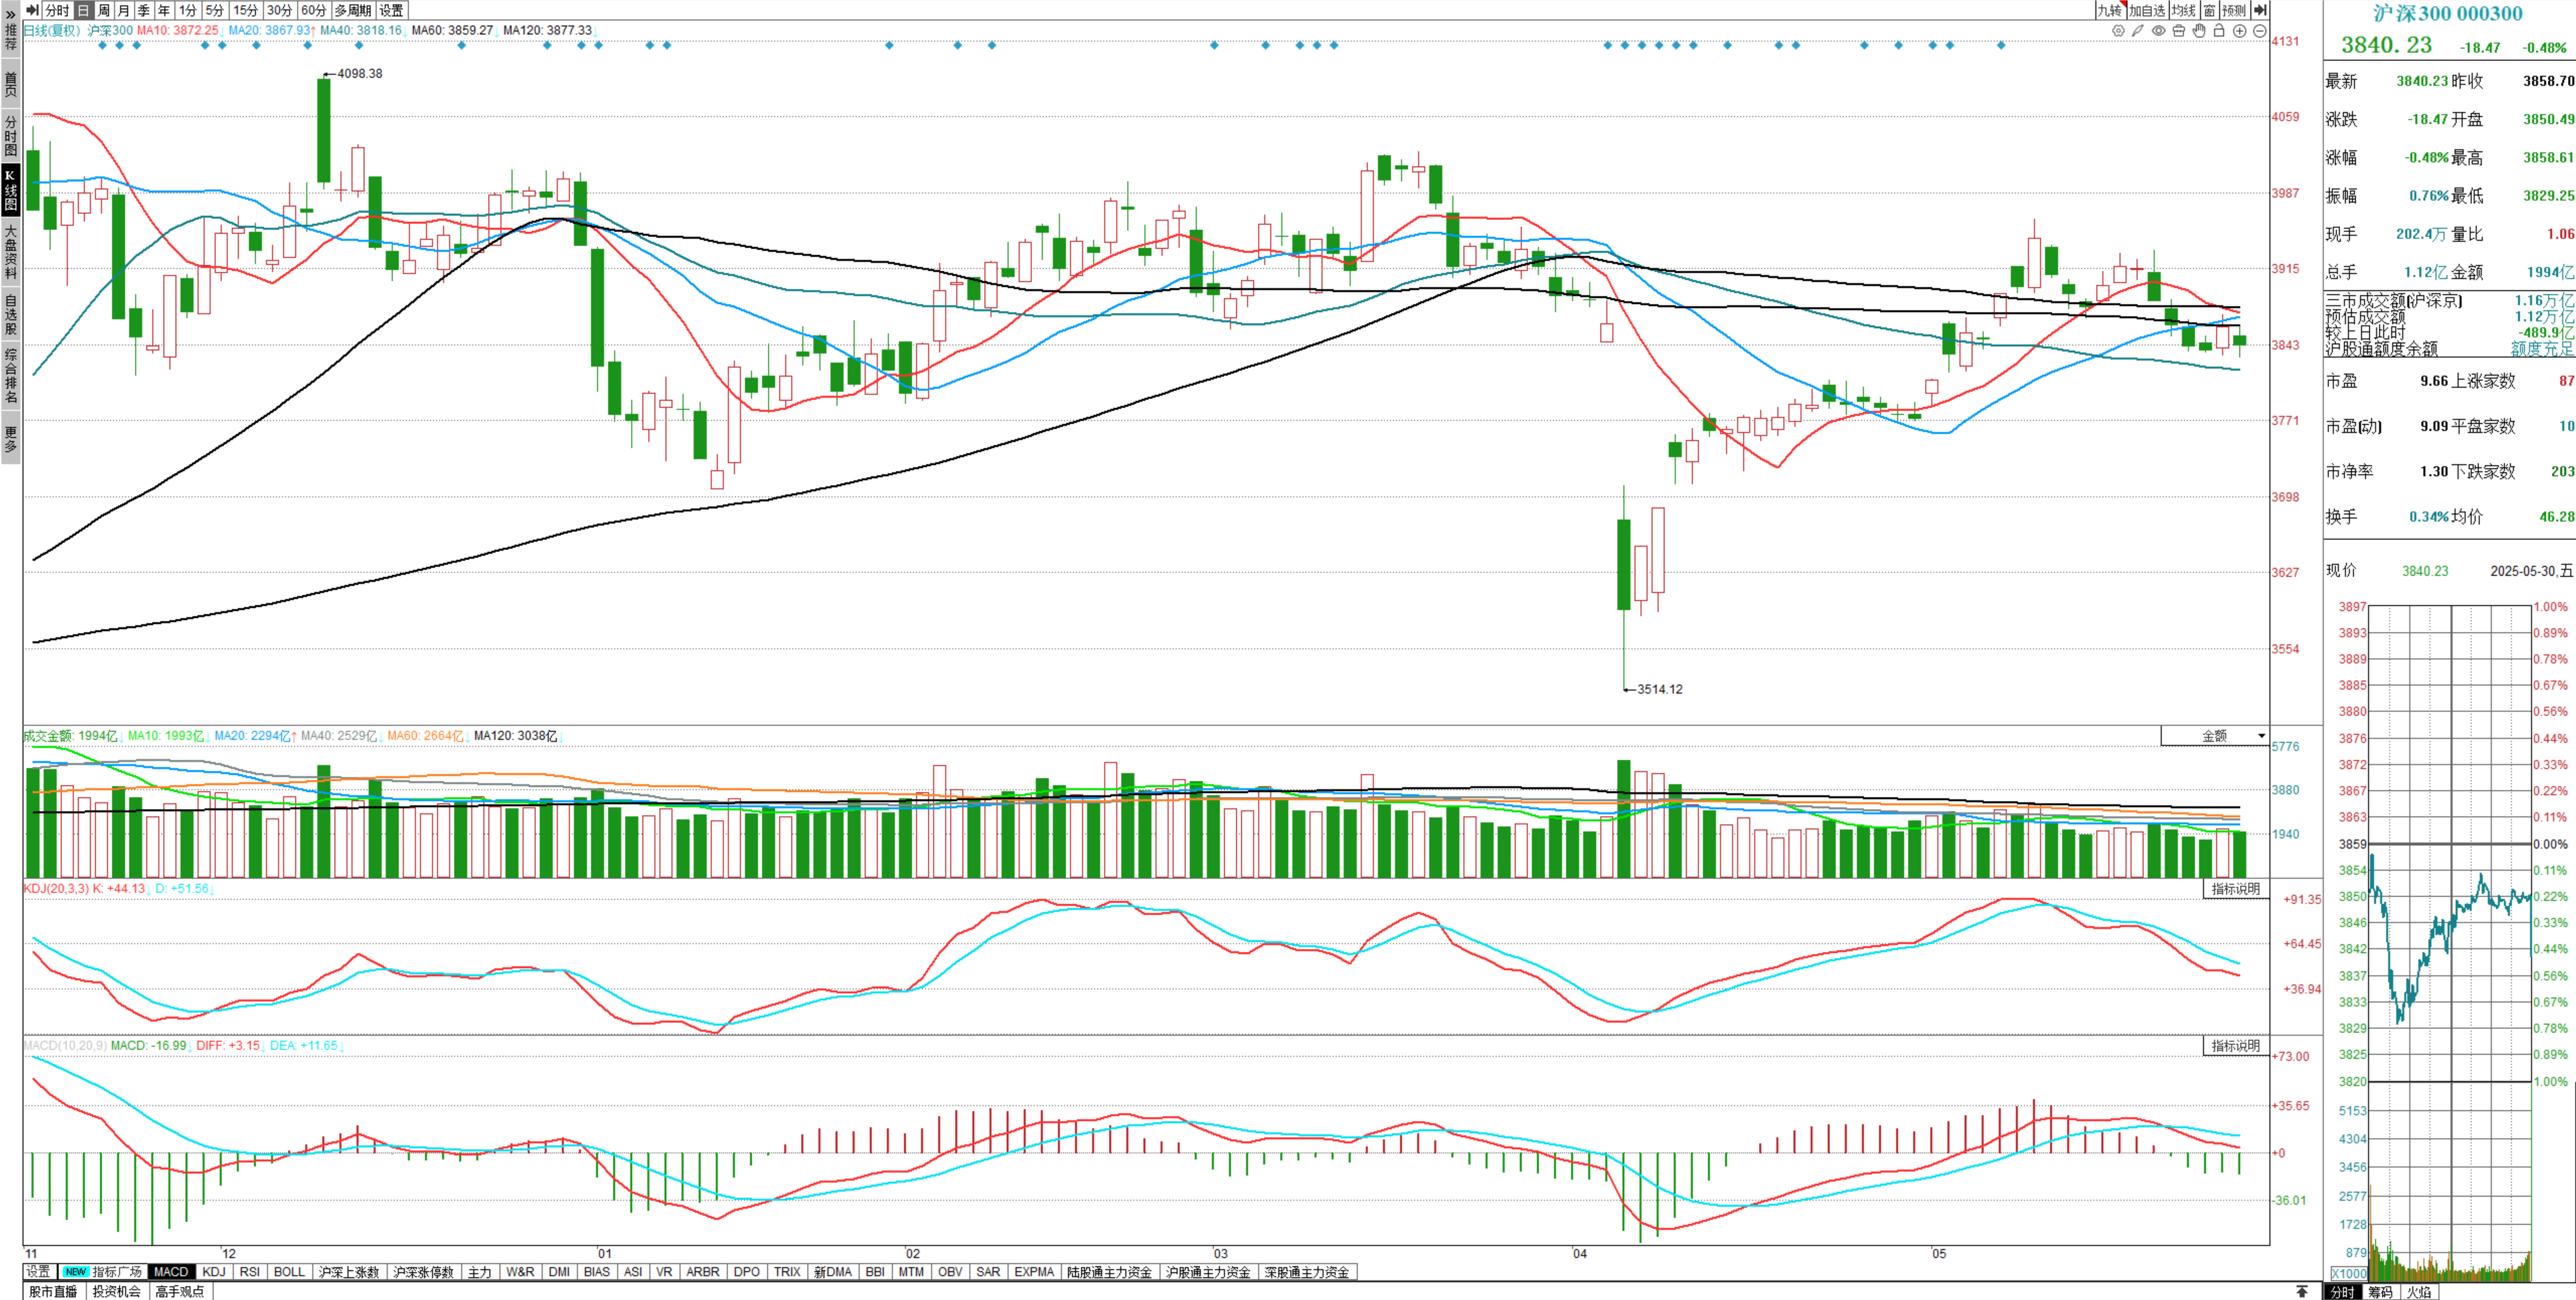Viewport: 2576px width, 1300px height.
Task: Open 投资机会 bottom tab
Action: point(117,1292)
